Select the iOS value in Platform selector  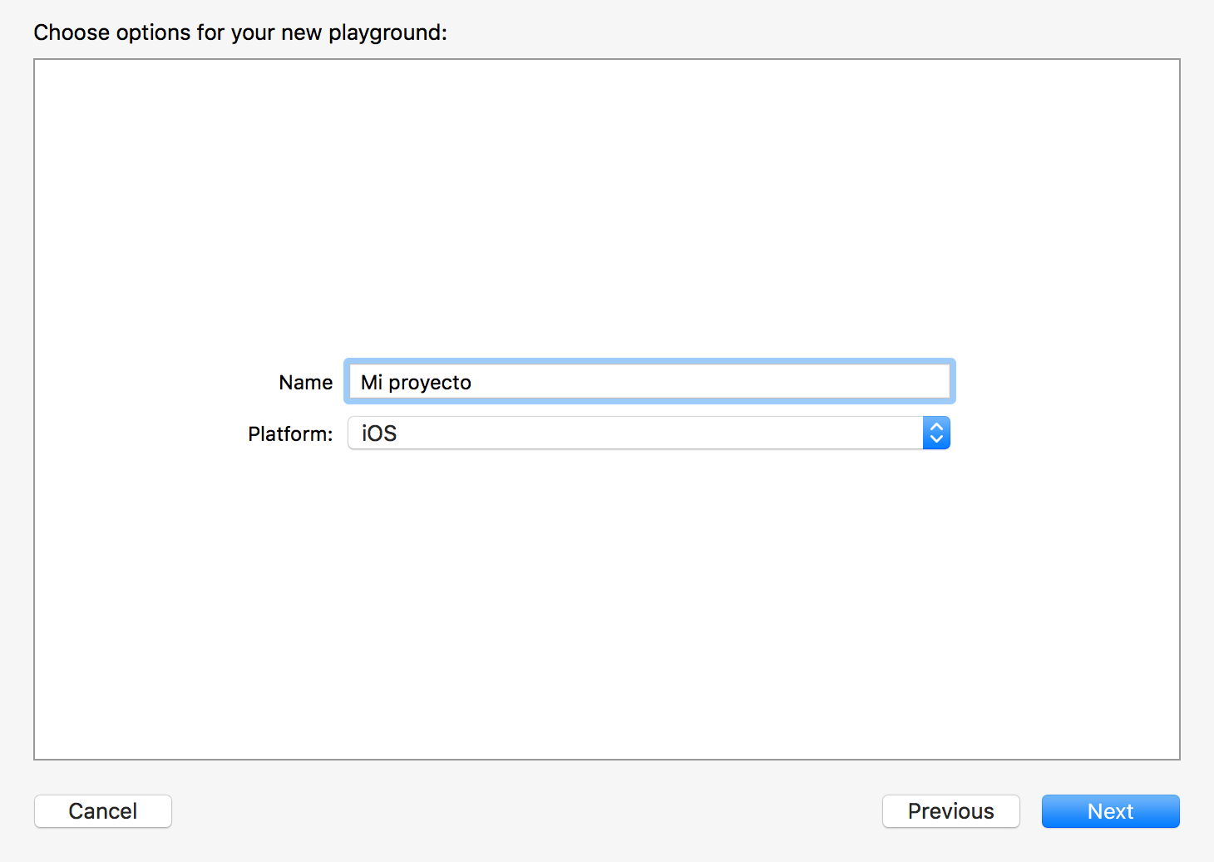coord(379,433)
